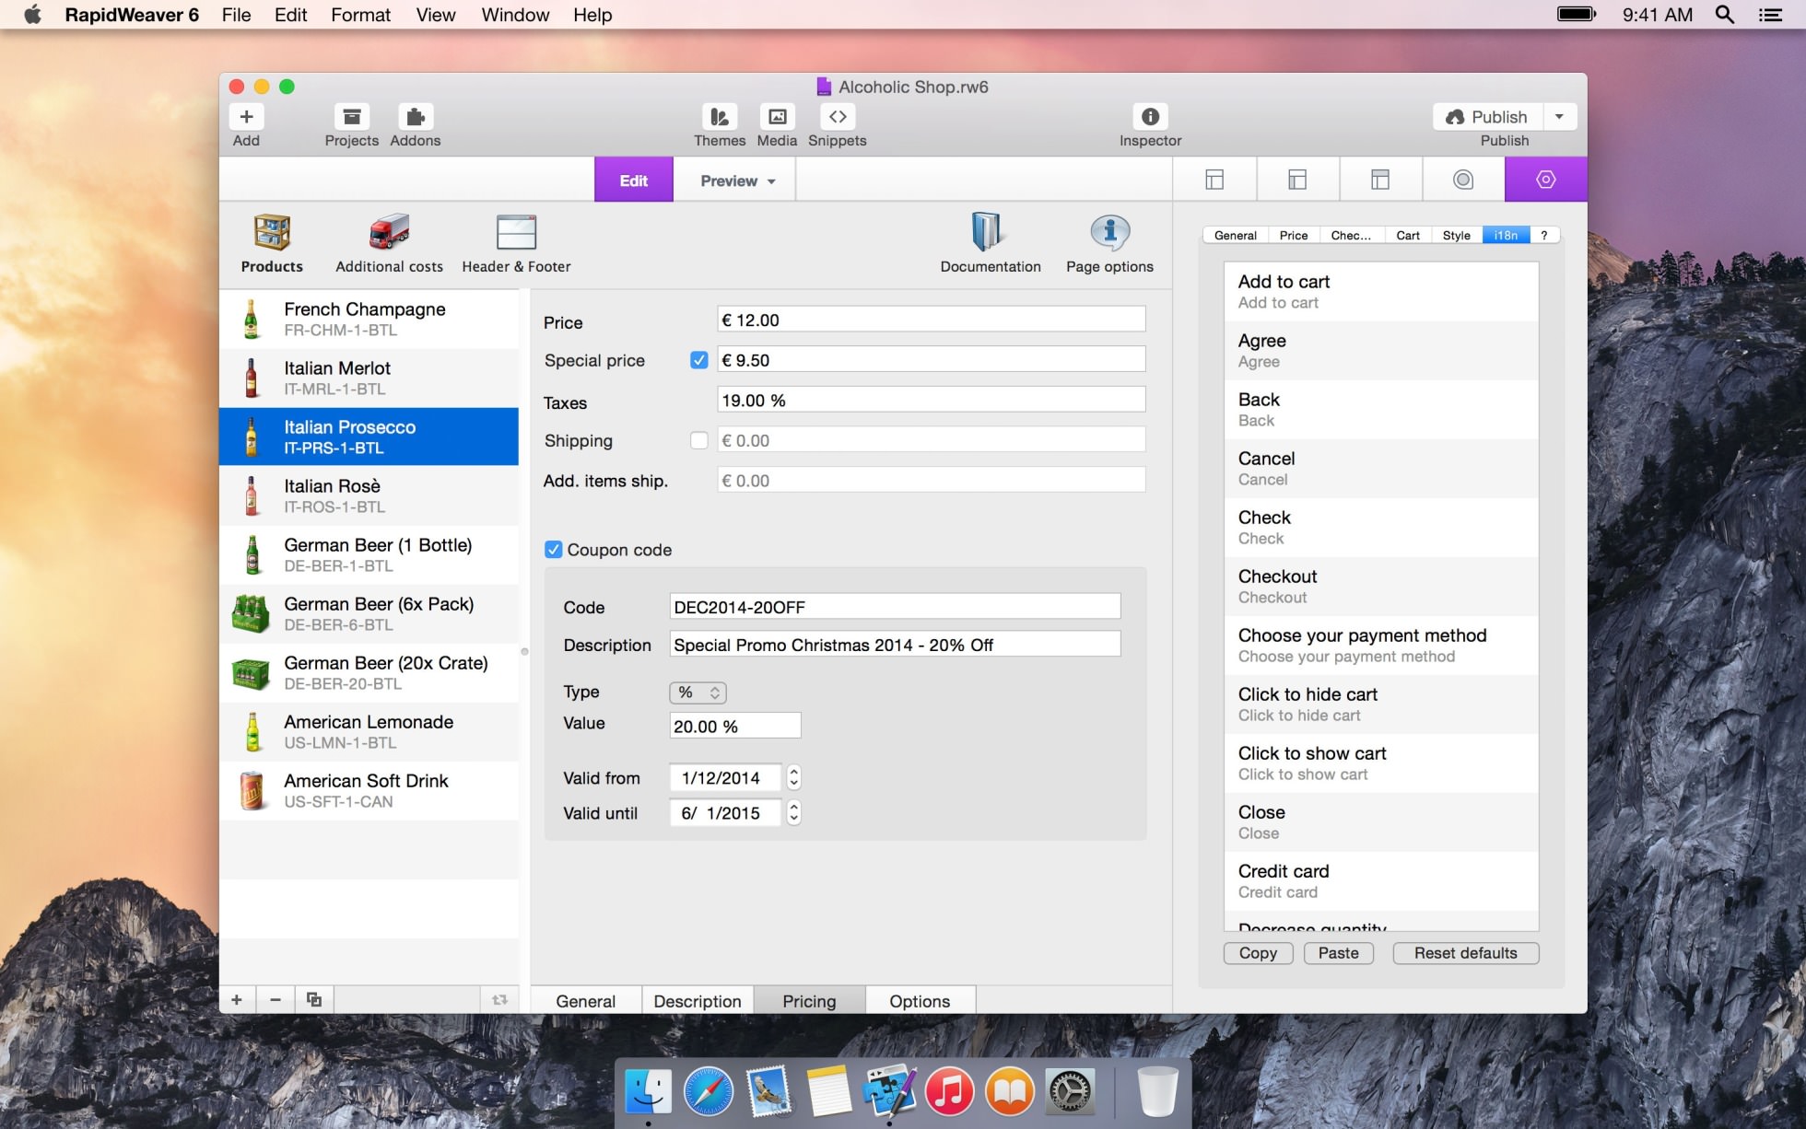Switch to the Description tab
Viewport: 1806px width, 1129px height.
pyautogui.click(x=698, y=1001)
